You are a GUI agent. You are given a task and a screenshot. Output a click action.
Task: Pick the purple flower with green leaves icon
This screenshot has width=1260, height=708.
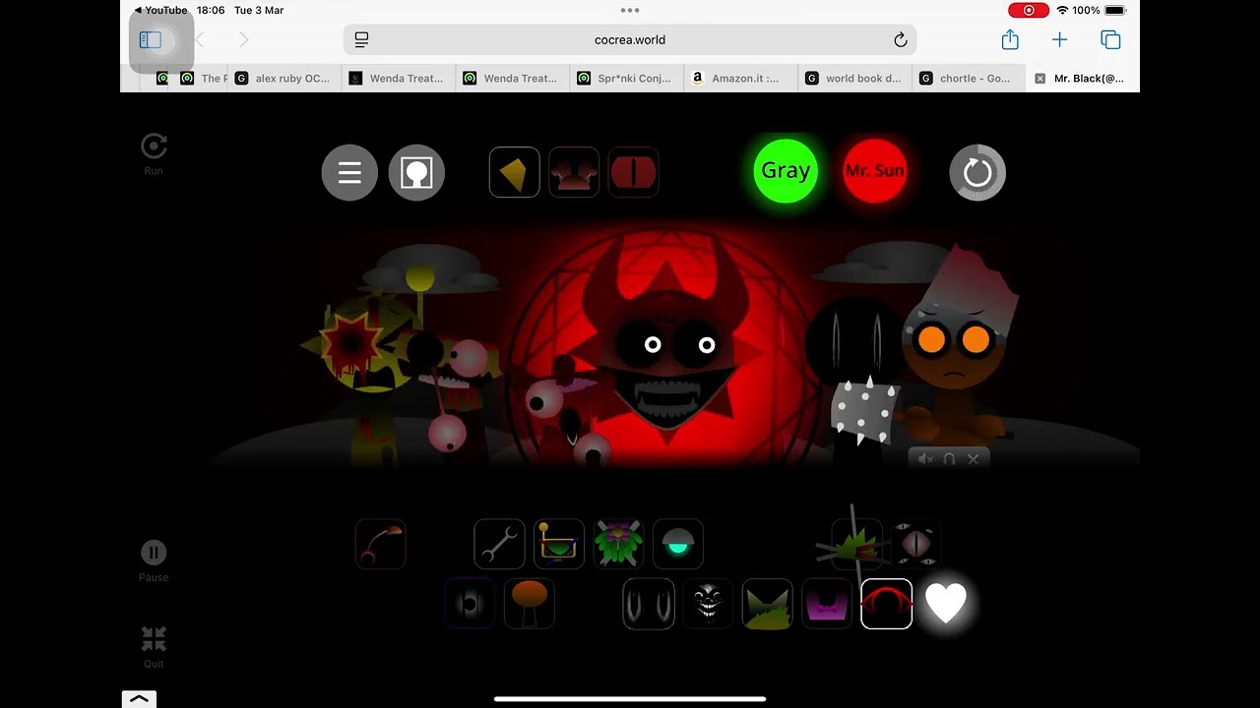[618, 544]
